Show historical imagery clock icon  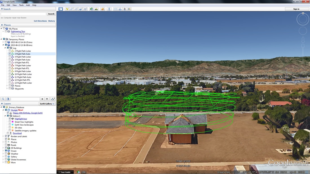click(x=92, y=9)
